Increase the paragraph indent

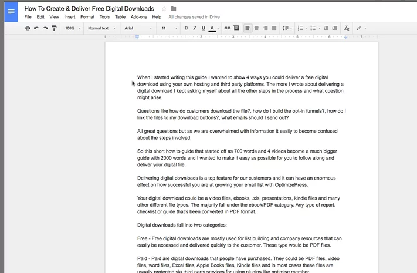point(334,28)
